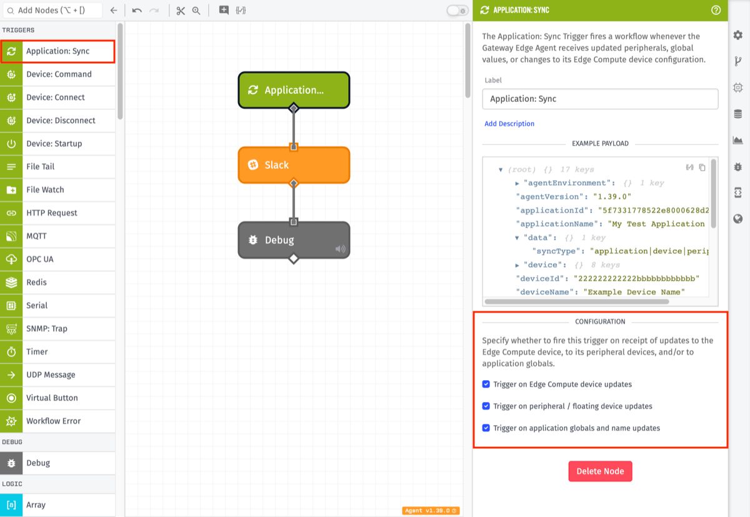The width and height of the screenshot is (750, 517).
Task: Add a UDP Message trigger node
Action: point(57,375)
